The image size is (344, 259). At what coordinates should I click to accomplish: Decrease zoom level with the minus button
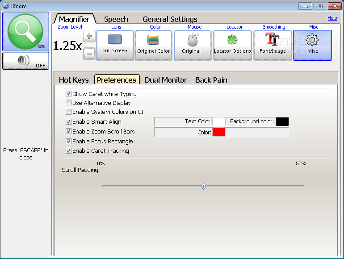pyautogui.click(x=89, y=53)
